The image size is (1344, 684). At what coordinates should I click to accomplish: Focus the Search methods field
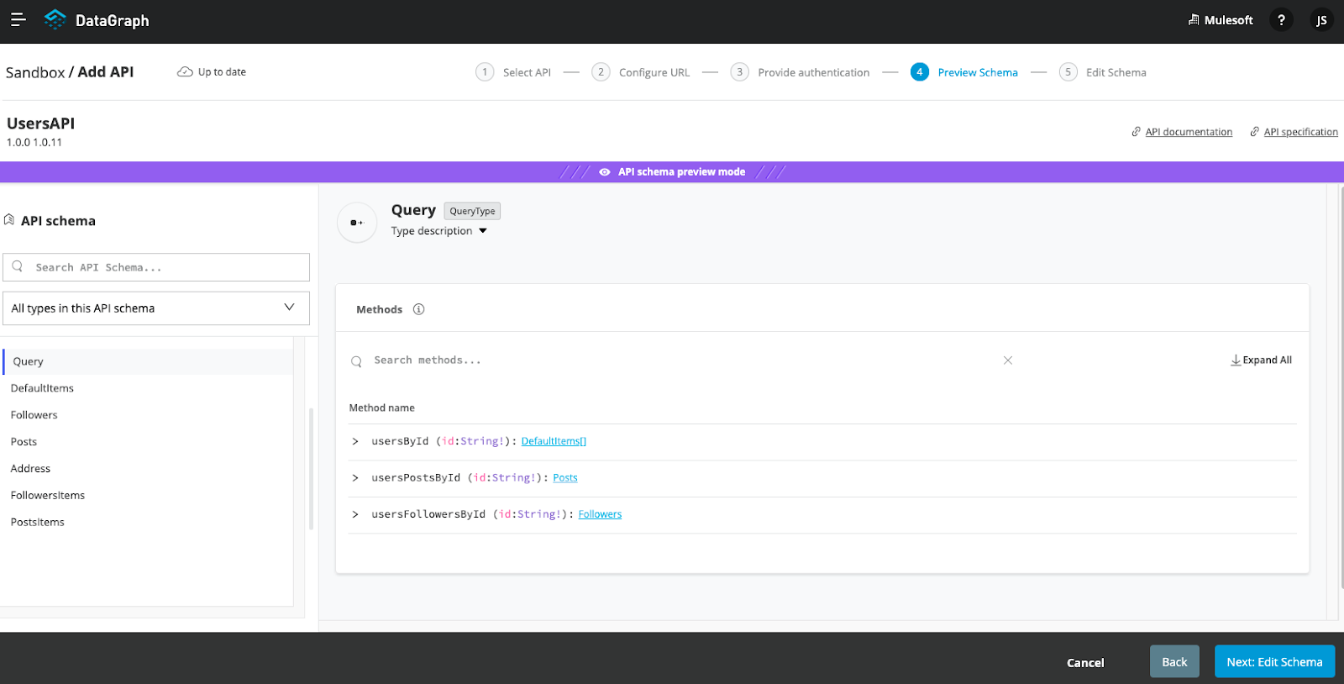680,360
